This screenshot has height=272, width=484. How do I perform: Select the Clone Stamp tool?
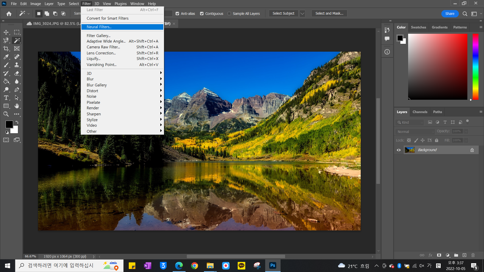pos(17,65)
